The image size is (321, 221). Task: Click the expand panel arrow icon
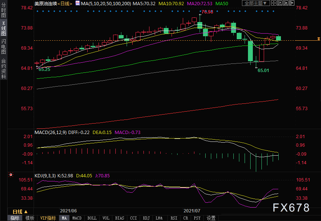[x=292, y=3]
